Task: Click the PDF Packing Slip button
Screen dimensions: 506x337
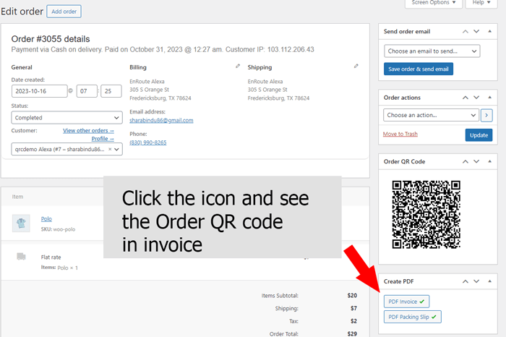Action: [412, 317]
